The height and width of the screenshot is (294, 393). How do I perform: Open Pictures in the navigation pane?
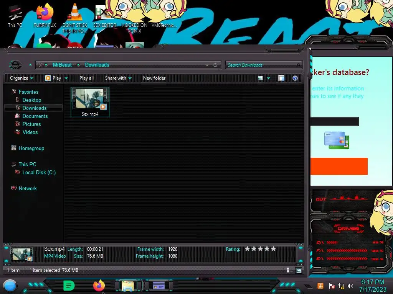[x=31, y=124]
